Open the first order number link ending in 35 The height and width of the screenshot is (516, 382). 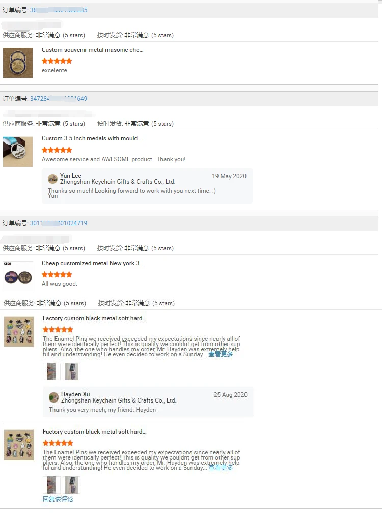(59, 10)
